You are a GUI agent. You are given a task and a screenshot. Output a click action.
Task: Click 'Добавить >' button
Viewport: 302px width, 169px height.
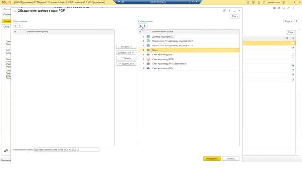[x=126, y=47]
